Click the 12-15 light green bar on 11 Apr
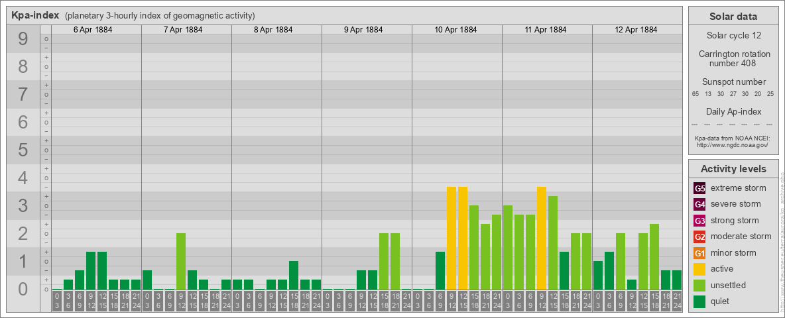Viewport: 785px width, 318px height. click(553, 243)
